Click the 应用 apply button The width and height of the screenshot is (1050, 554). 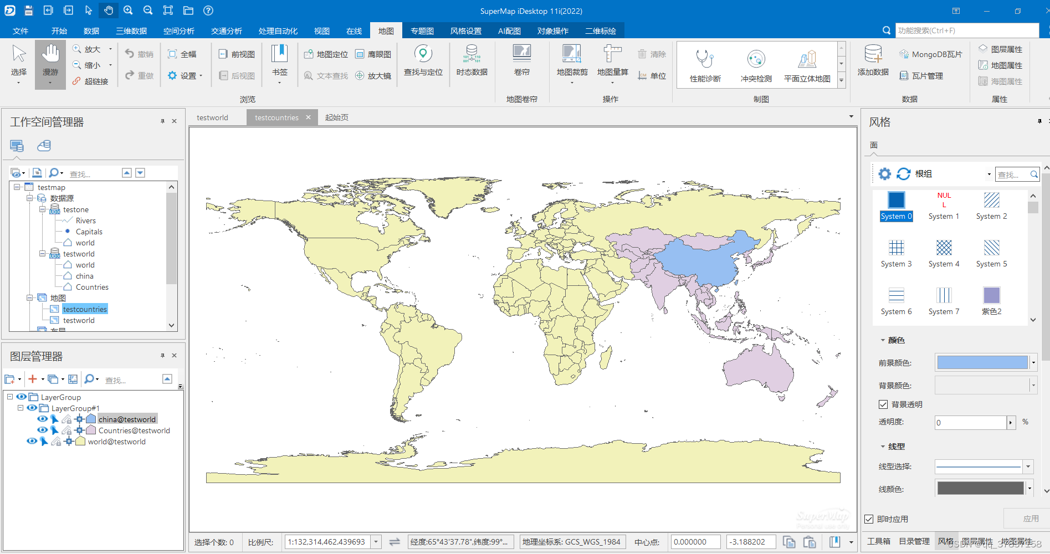pos(1031,519)
